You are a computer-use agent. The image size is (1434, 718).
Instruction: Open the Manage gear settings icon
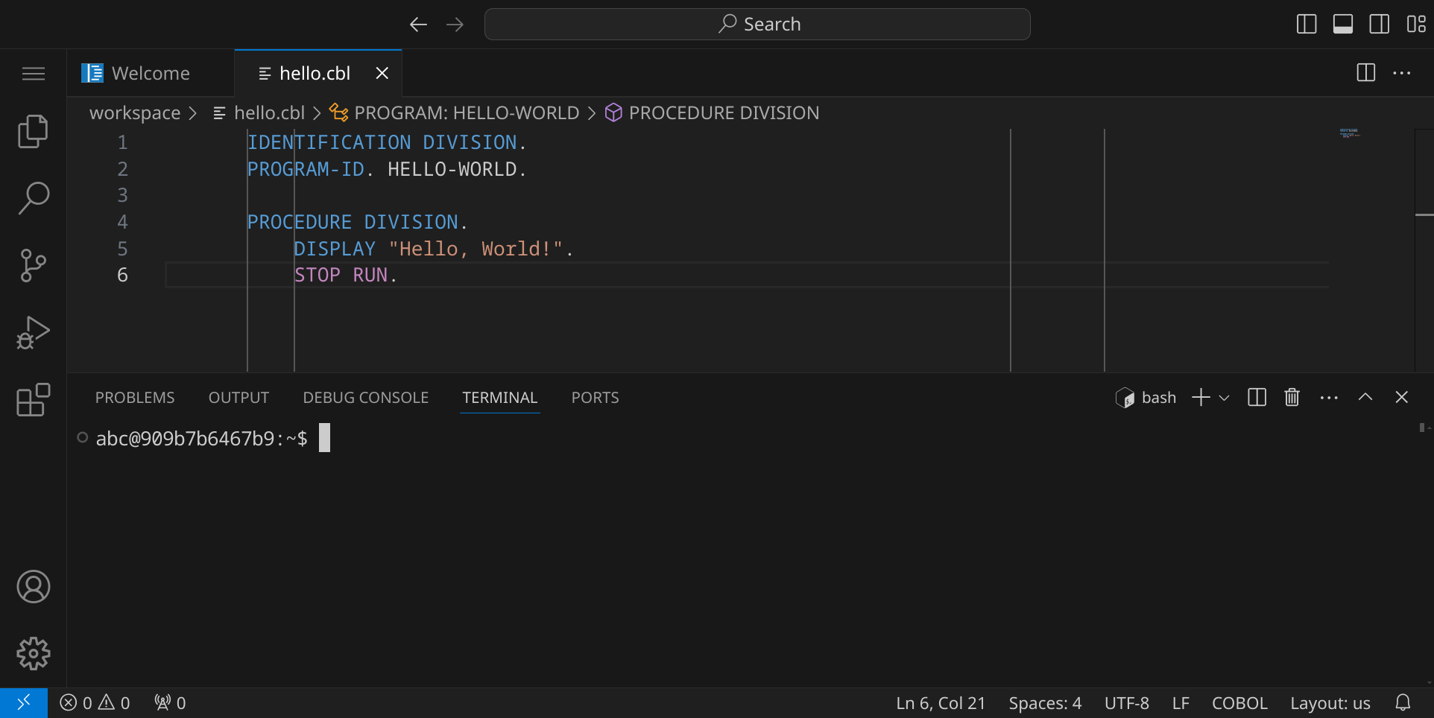tap(33, 654)
